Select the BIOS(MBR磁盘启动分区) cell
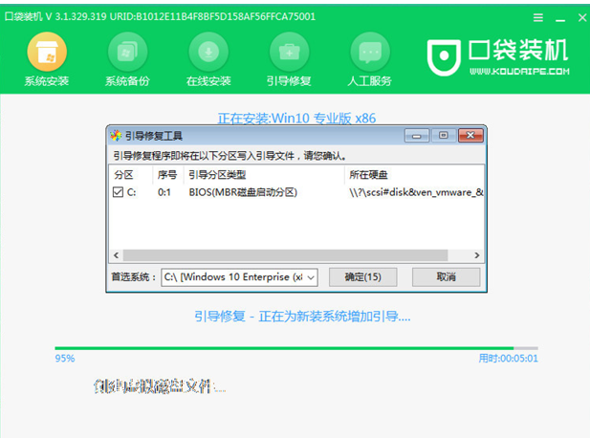This screenshot has height=439, width=590. tap(243, 192)
